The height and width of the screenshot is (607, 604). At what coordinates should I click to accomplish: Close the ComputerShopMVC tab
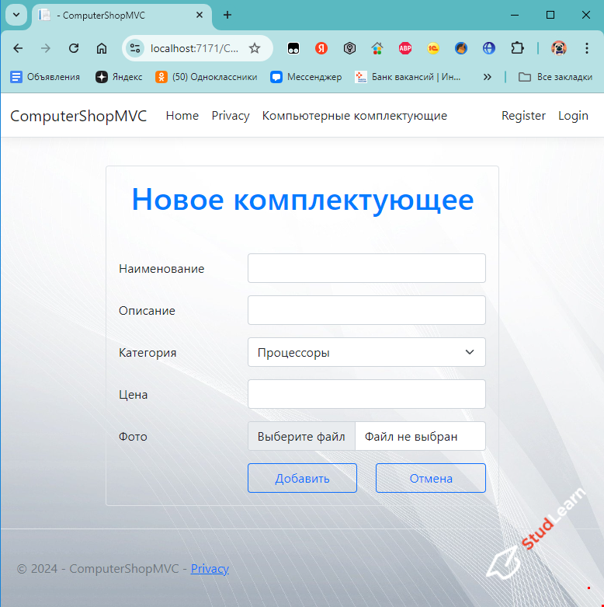[x=200, y=15]
